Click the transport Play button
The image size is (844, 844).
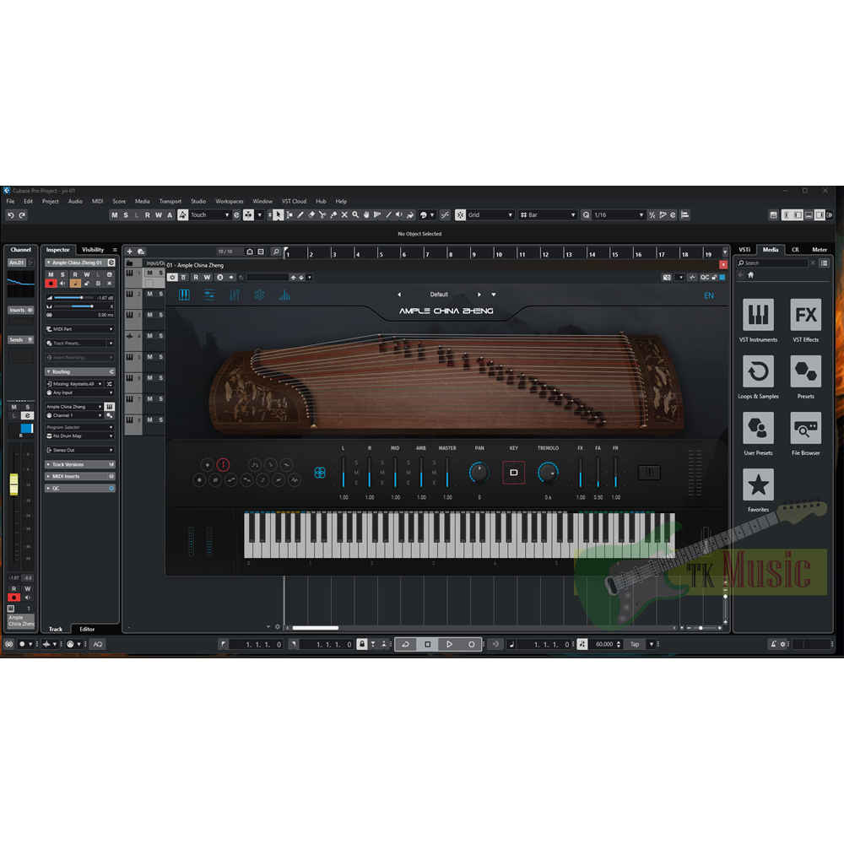(450, 644)
